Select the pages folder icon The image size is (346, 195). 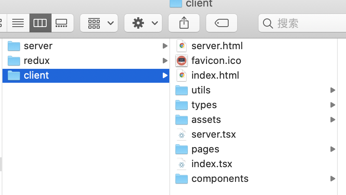pos(181,149)
